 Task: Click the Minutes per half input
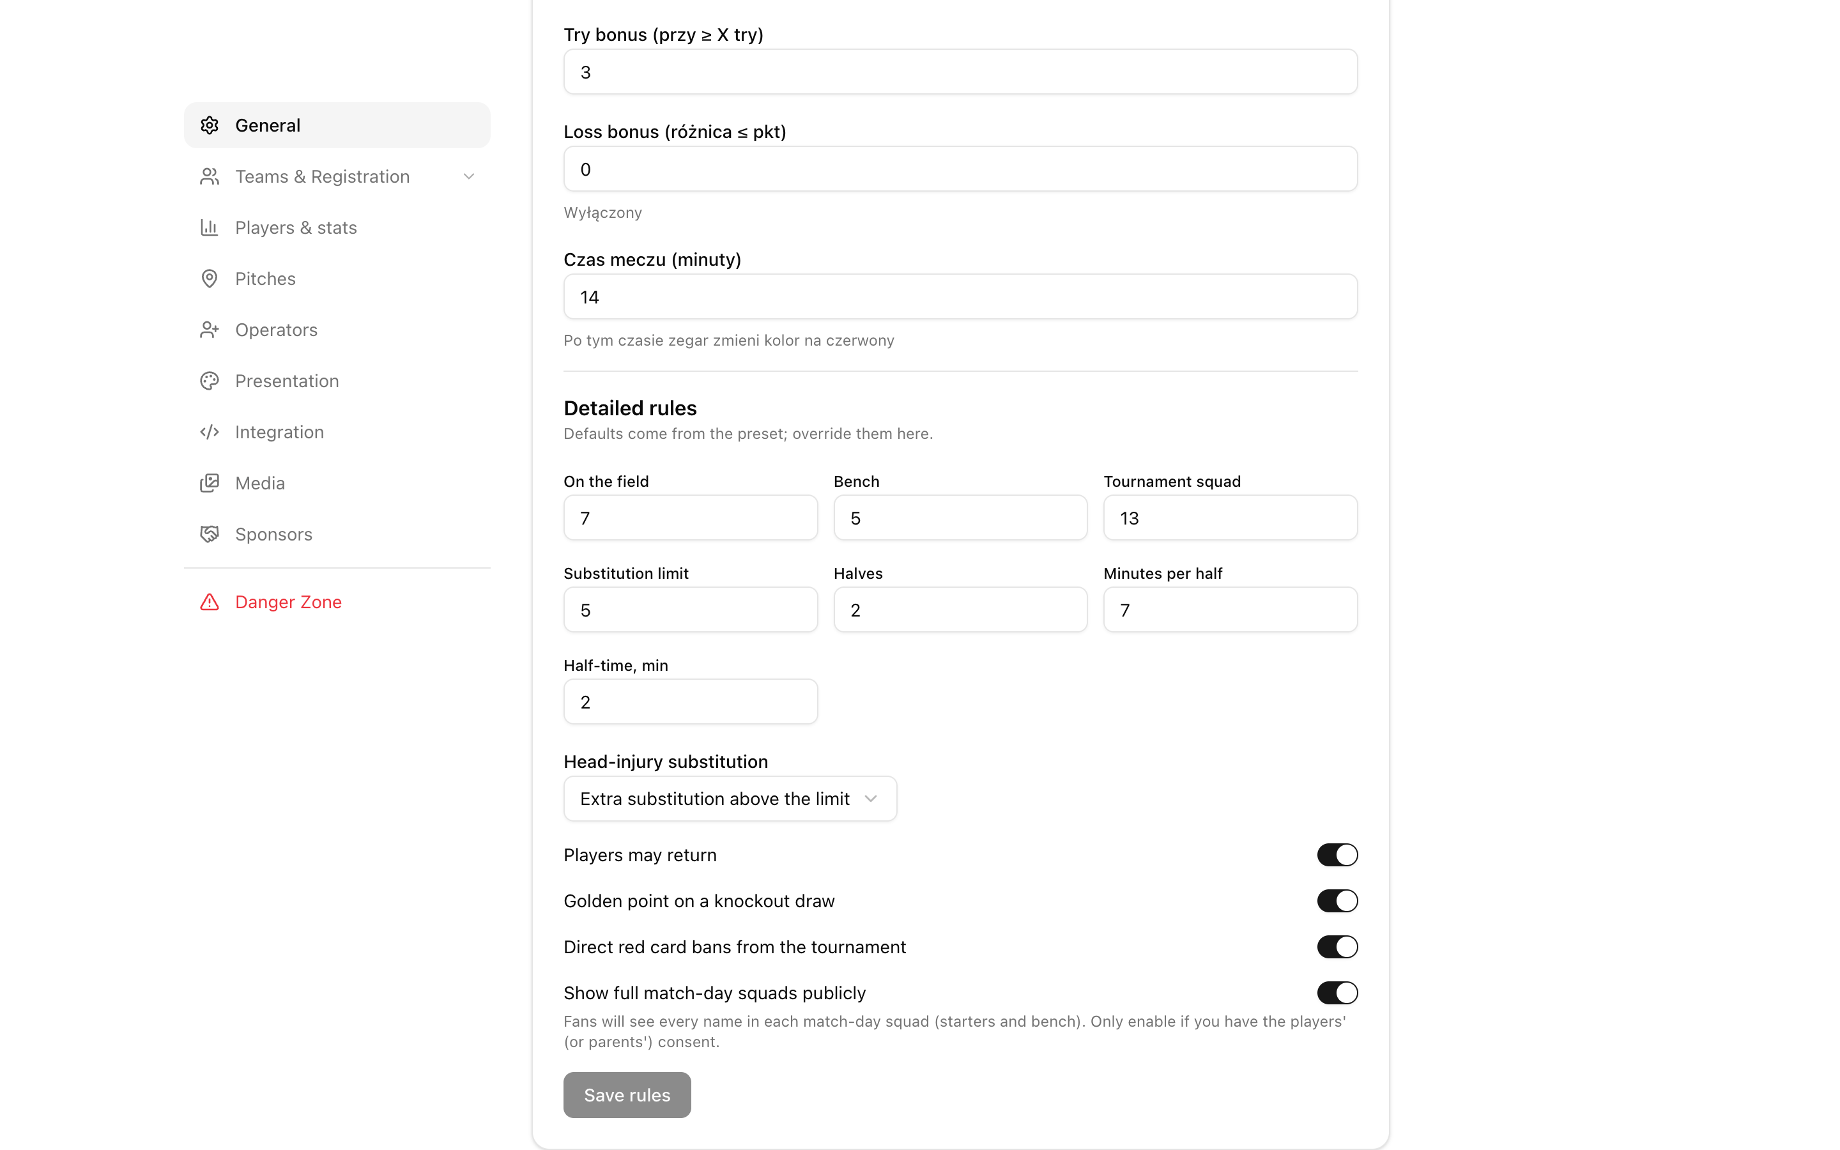click(x=1230, y=610)
